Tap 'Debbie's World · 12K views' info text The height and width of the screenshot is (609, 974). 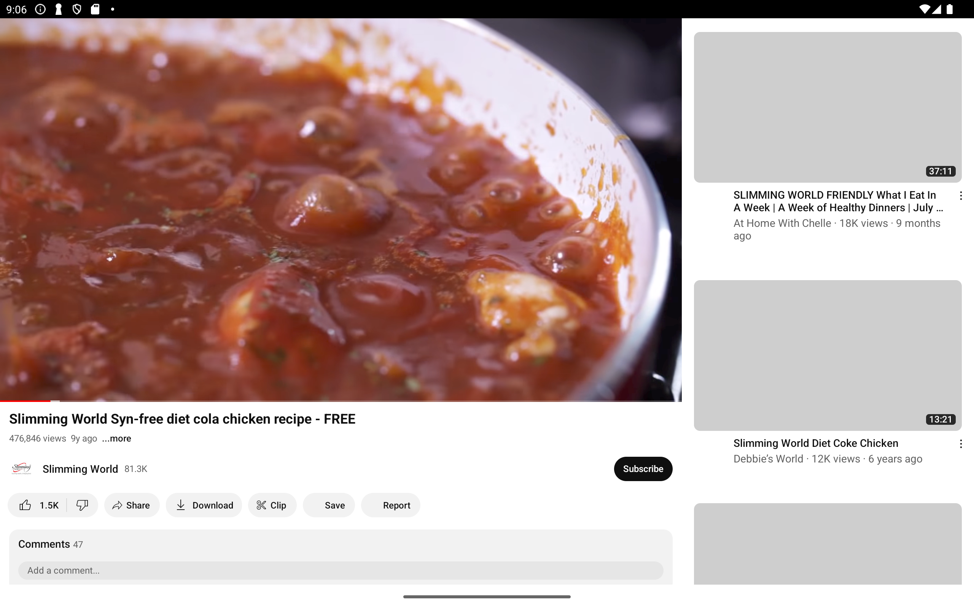coord(828,459)
